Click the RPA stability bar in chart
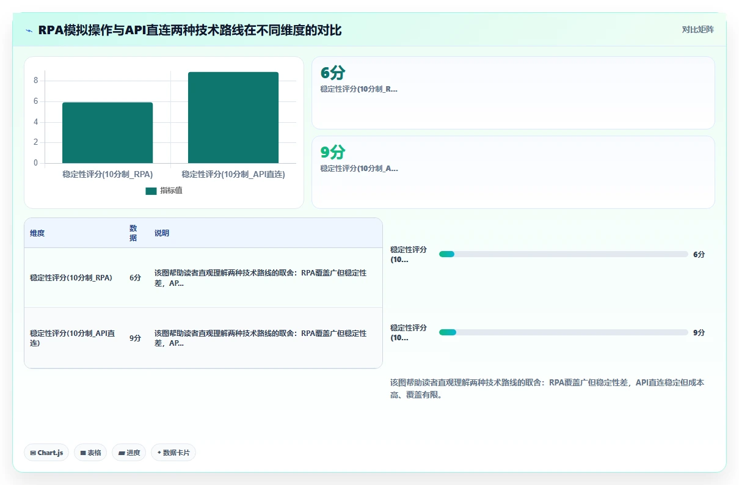Viewport: 739px width, 485px height. tap(107, 133)
